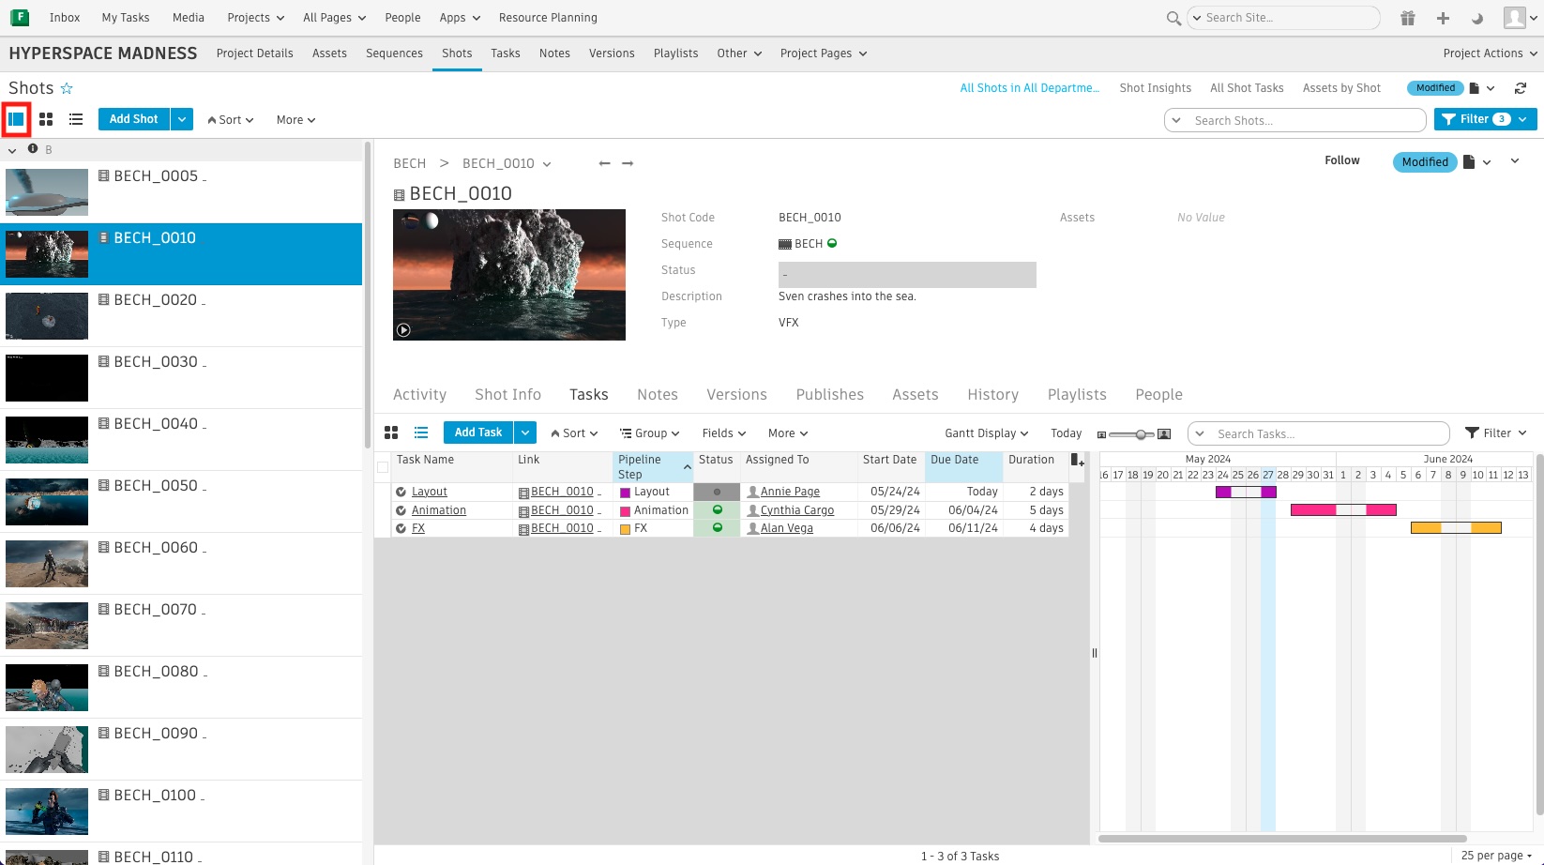Toggle dark mode moon icon
The width and height of the screenshot is (1544, 865).
1477,18
